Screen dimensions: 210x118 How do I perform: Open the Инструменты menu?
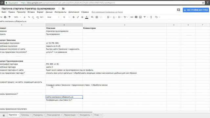click(60, 12)
